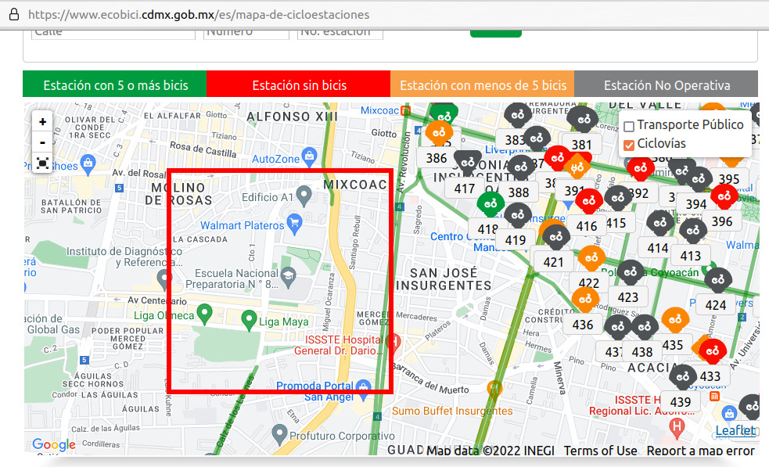Image resolution: width=769 pixels, height=467 pixels.
Task: Click gray station marker above 419
Action: click(x=517, y=216)
